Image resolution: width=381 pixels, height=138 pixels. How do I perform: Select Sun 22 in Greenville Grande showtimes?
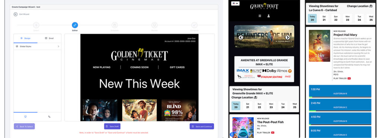[259, 106]
